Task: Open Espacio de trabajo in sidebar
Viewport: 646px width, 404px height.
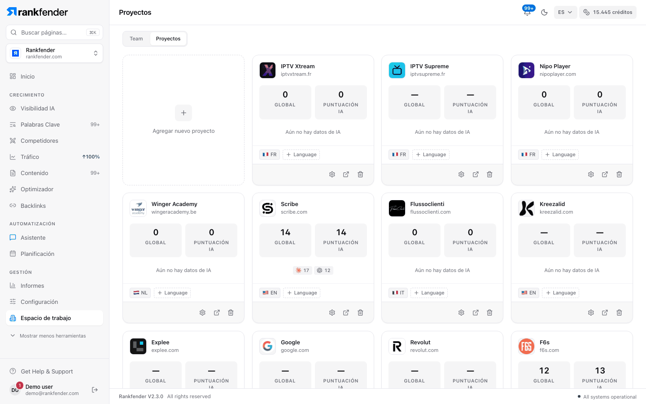Action: [55, 318]
